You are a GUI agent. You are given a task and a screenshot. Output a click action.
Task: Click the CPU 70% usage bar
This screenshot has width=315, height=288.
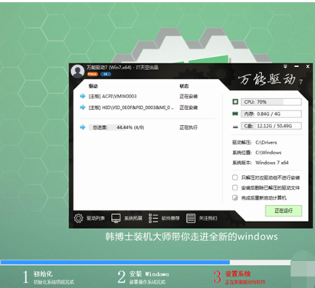pos(271,102)
